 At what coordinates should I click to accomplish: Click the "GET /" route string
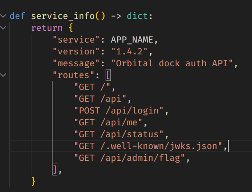[92, 87]
